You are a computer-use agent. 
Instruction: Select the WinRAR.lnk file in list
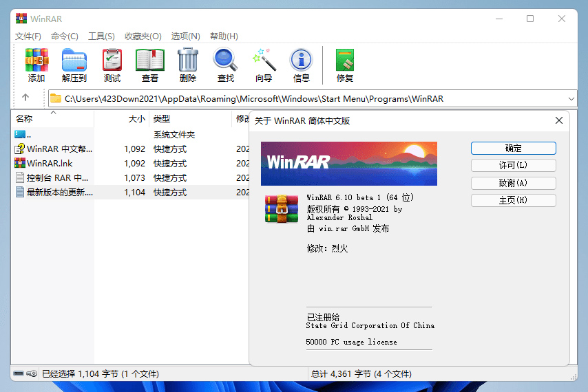tap(50, 164)
